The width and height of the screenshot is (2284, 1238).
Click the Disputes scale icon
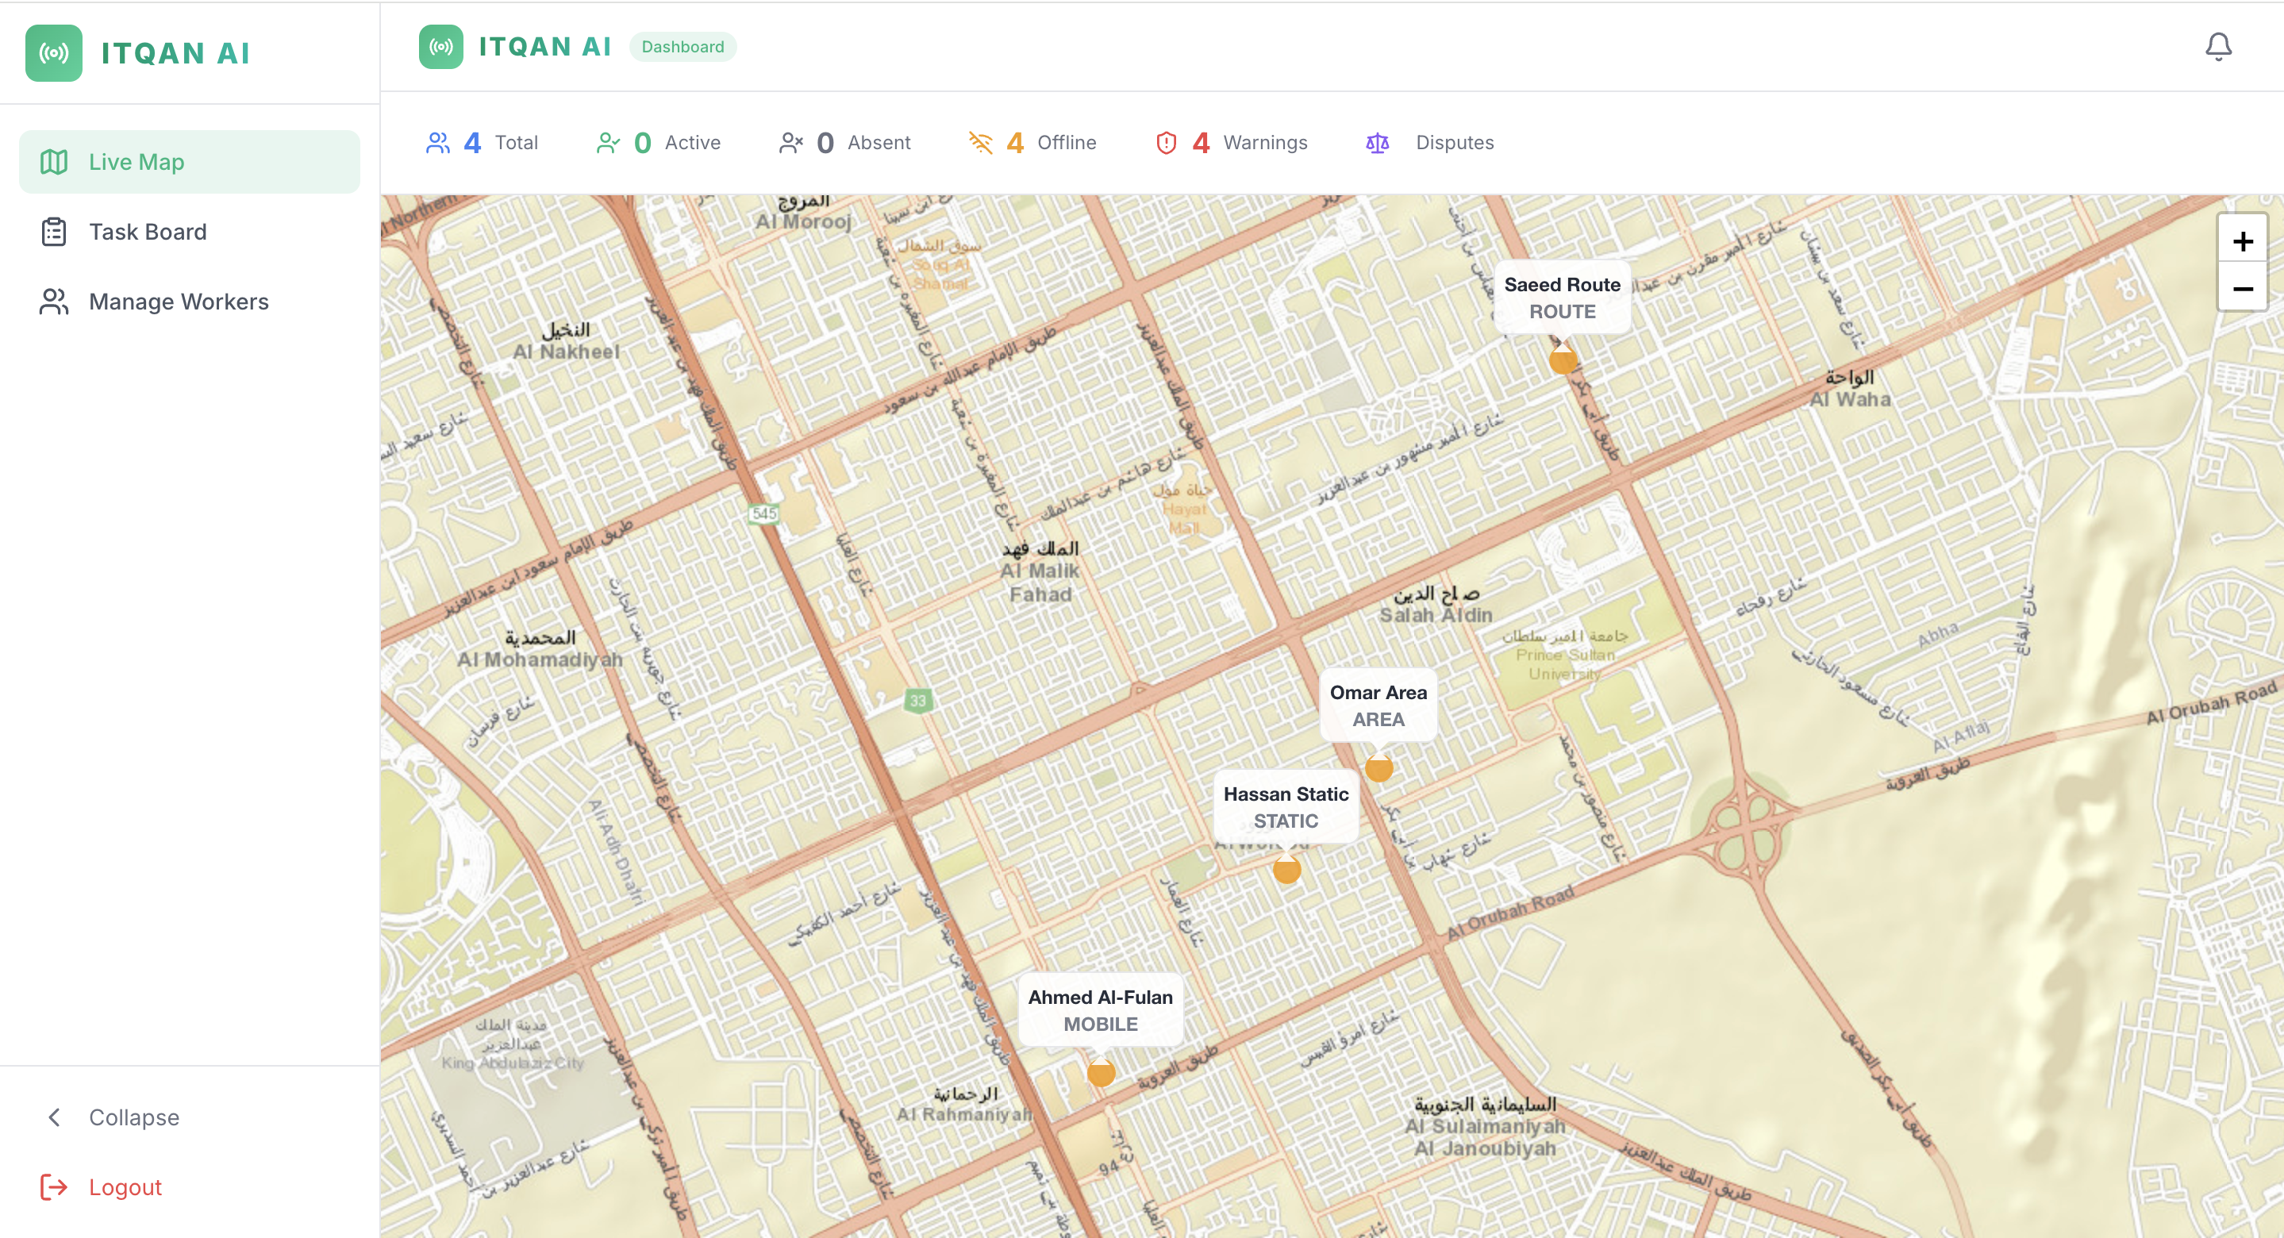click(1377, 143)
